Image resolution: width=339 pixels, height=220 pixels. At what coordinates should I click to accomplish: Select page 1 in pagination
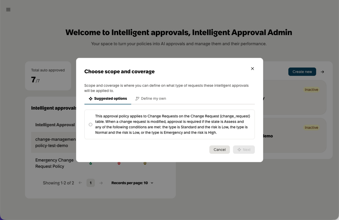[x=90, y=183]
